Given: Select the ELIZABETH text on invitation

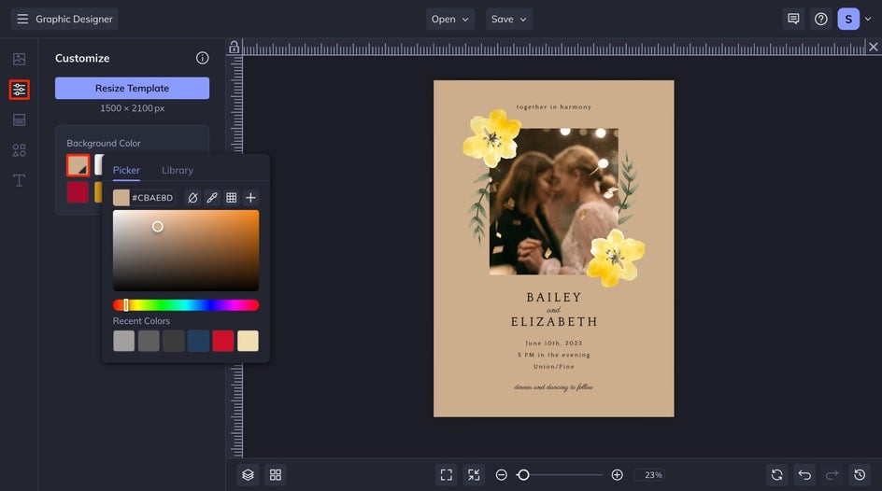Looking at the screenshot, I should point(554,322).
